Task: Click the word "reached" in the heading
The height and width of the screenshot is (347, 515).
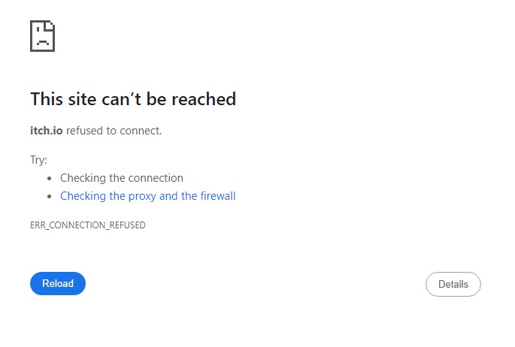Action: pyautogui.click(x=204, y=99)
